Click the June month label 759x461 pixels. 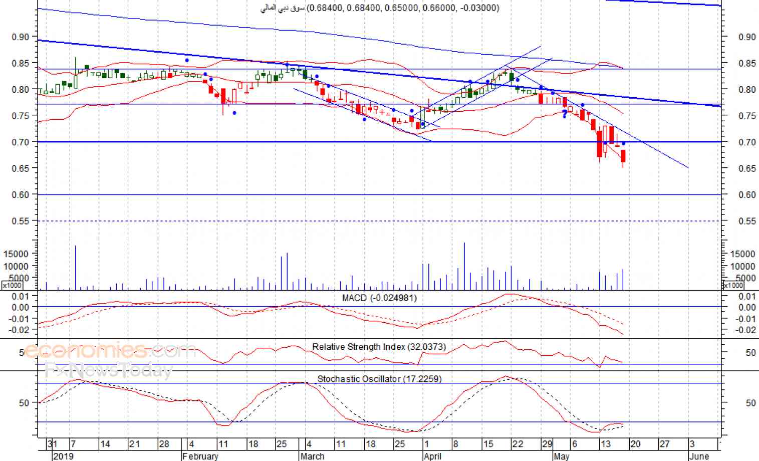pos(699,456)
